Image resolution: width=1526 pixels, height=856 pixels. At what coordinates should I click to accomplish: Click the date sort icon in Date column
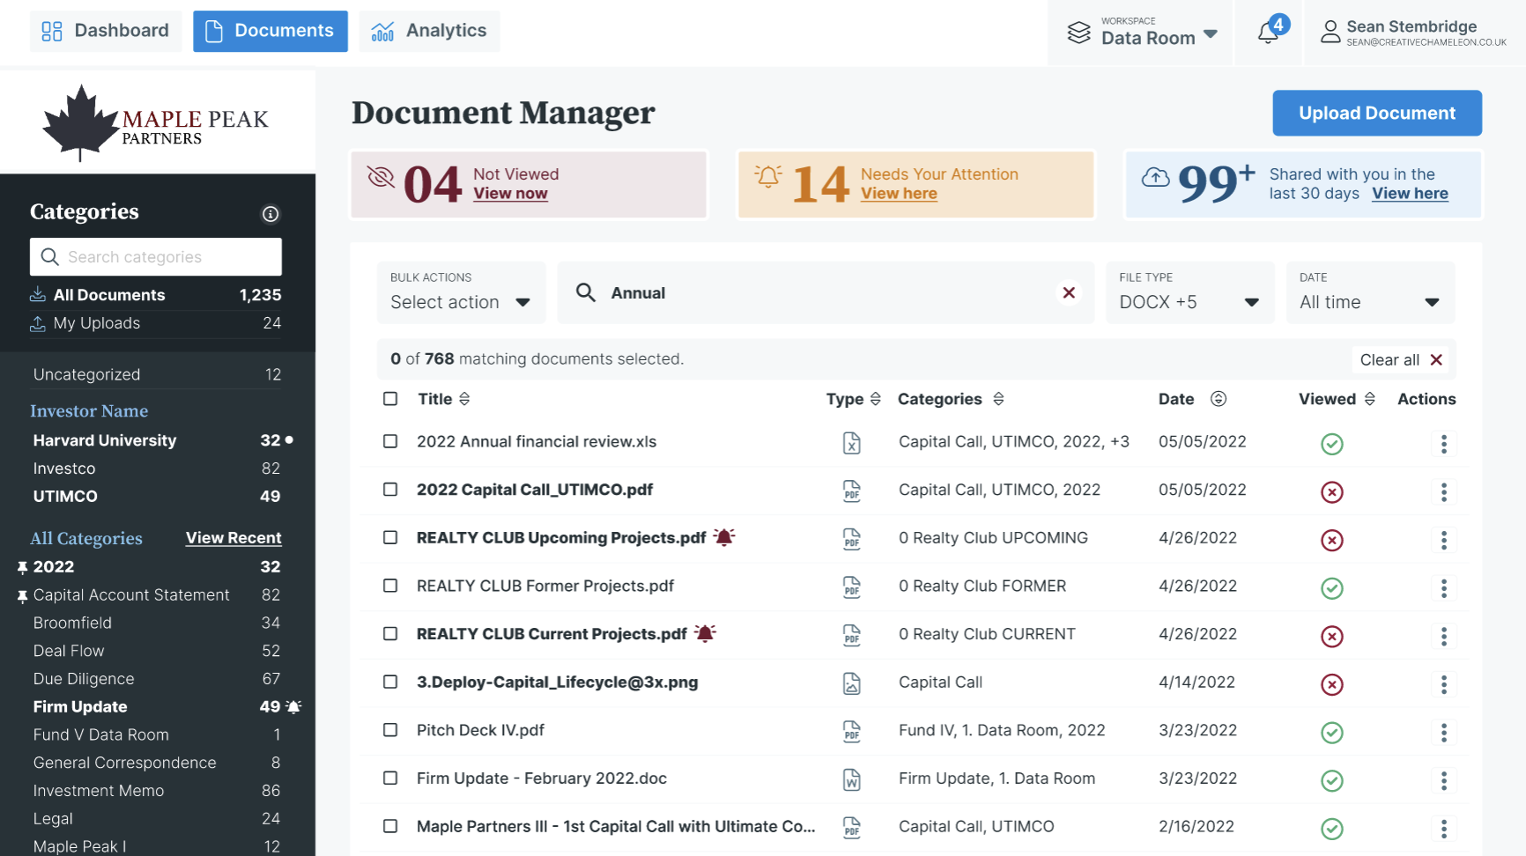(x=1219, y=399)
